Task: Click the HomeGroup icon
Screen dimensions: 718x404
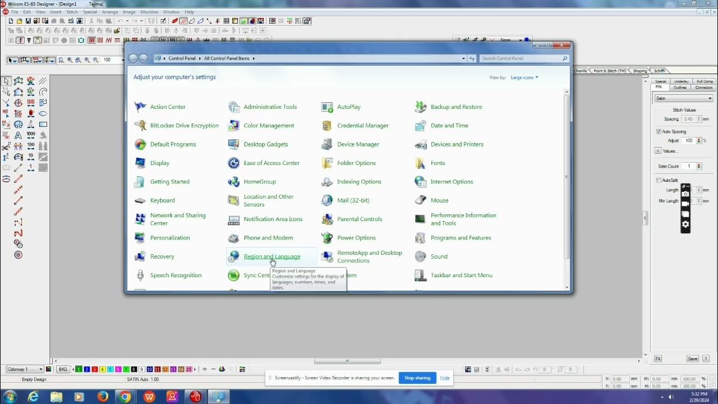Action: pyautogui.click(x=234, y=182)
